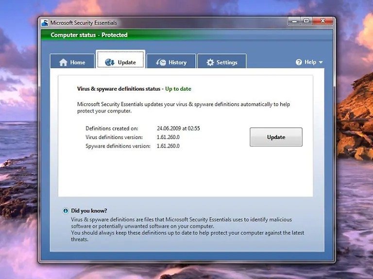Click the 'Computer status - Protected' banner
373x279 pixels.
pos(89,35)
